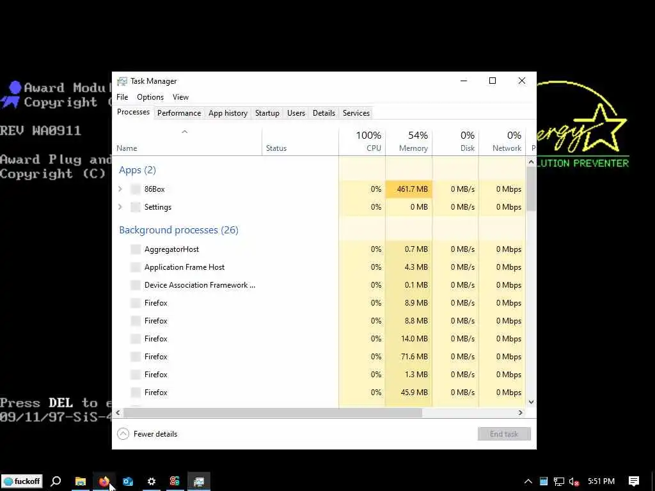Click the muted volume icon in tray
The image size is (655, 491).
point(574,481)
